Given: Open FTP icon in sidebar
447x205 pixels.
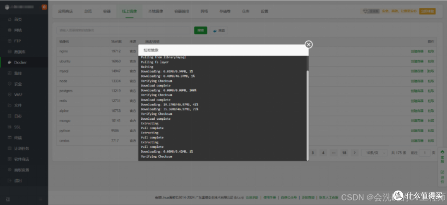Looking at the screenshot, I should (x=10, y=41).
